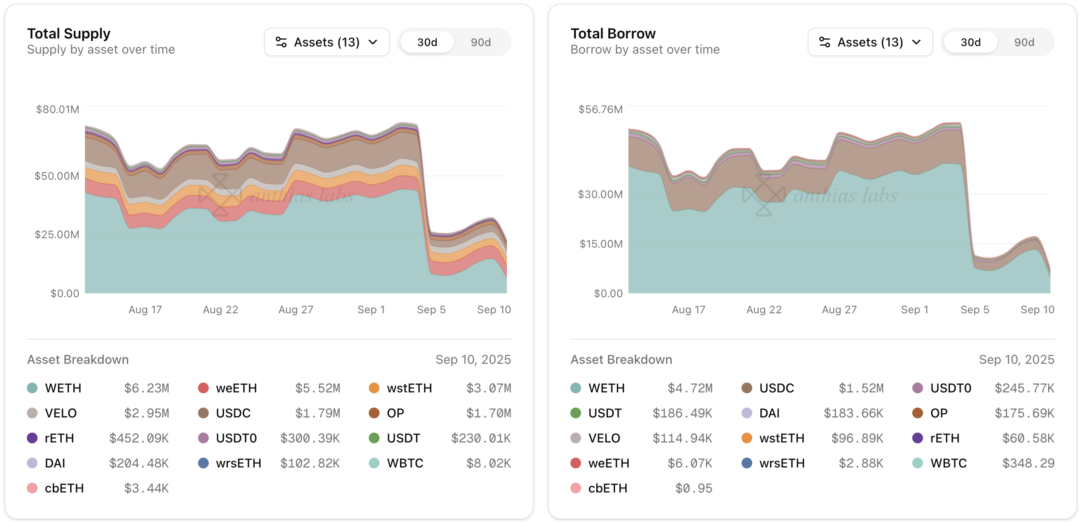Click the wstETH orange dot in Supply legend

tap(374, 388)
